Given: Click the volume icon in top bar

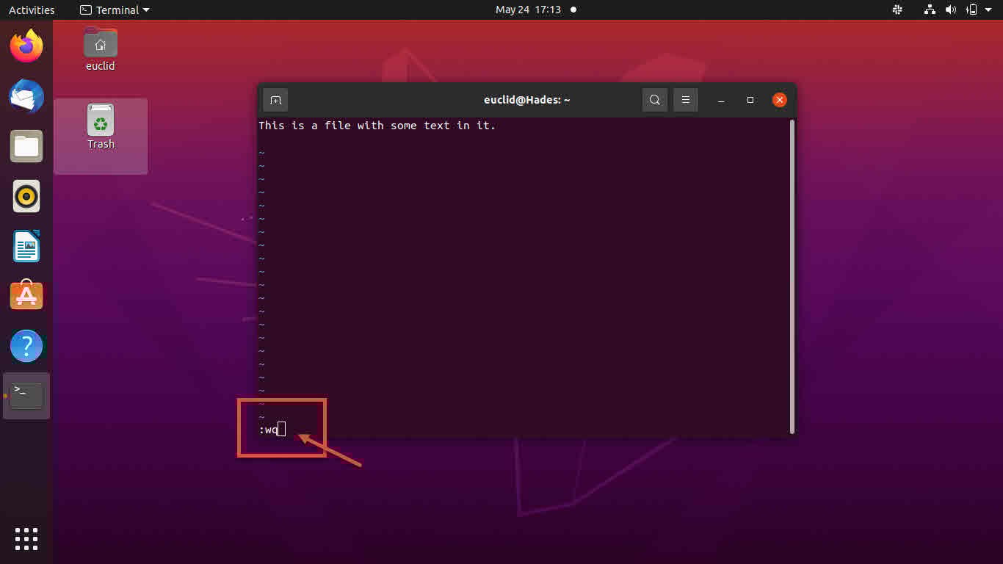Looking at the screenshot, I should click(951, 10).
